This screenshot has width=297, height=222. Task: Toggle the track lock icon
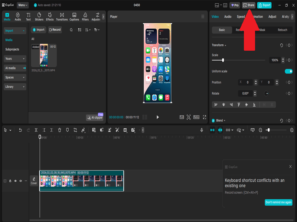[x=10, y=181]
